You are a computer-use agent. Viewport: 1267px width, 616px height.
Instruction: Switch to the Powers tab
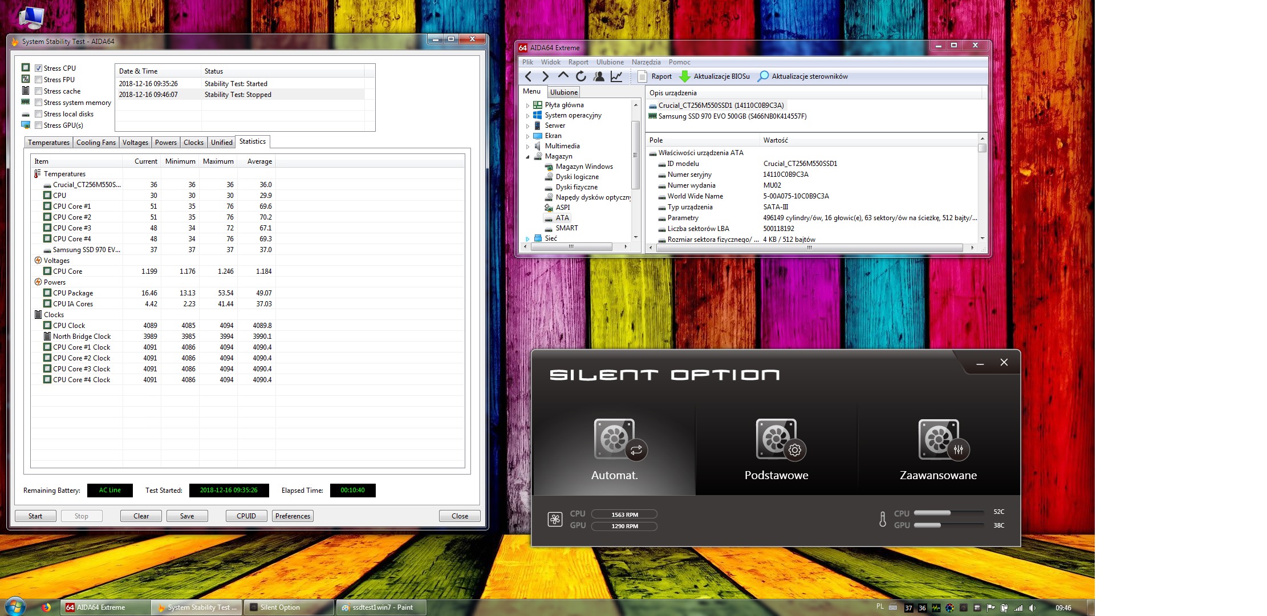point(166,143)
